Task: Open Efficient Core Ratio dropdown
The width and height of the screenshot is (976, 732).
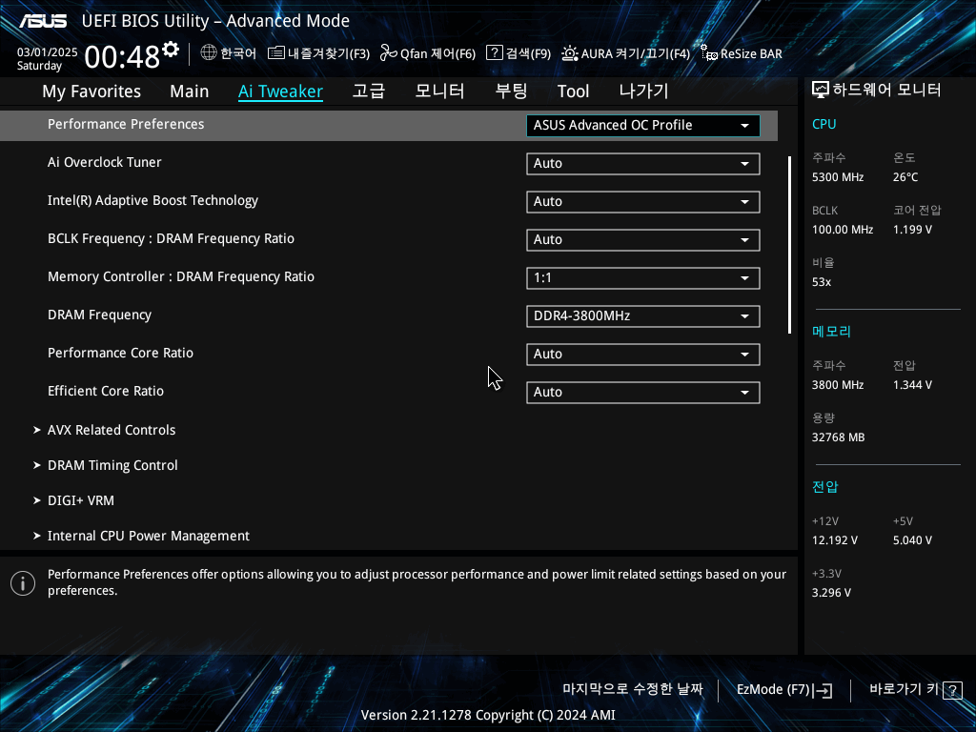Action: click(x=643, y=392)
